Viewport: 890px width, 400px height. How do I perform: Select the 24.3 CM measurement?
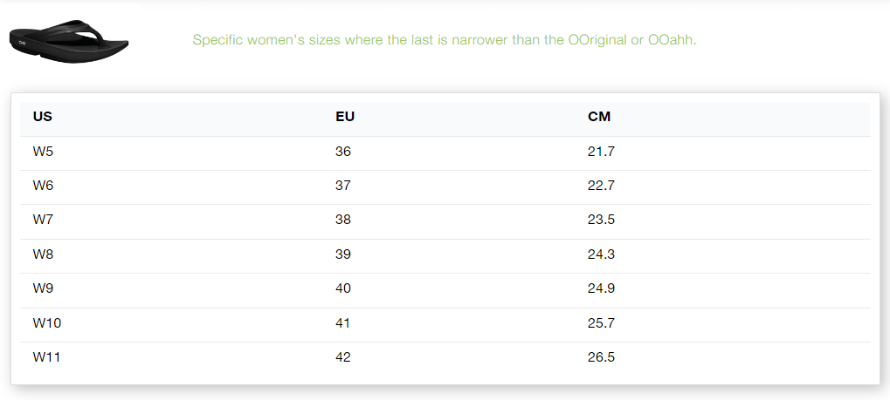click(601, 254)
